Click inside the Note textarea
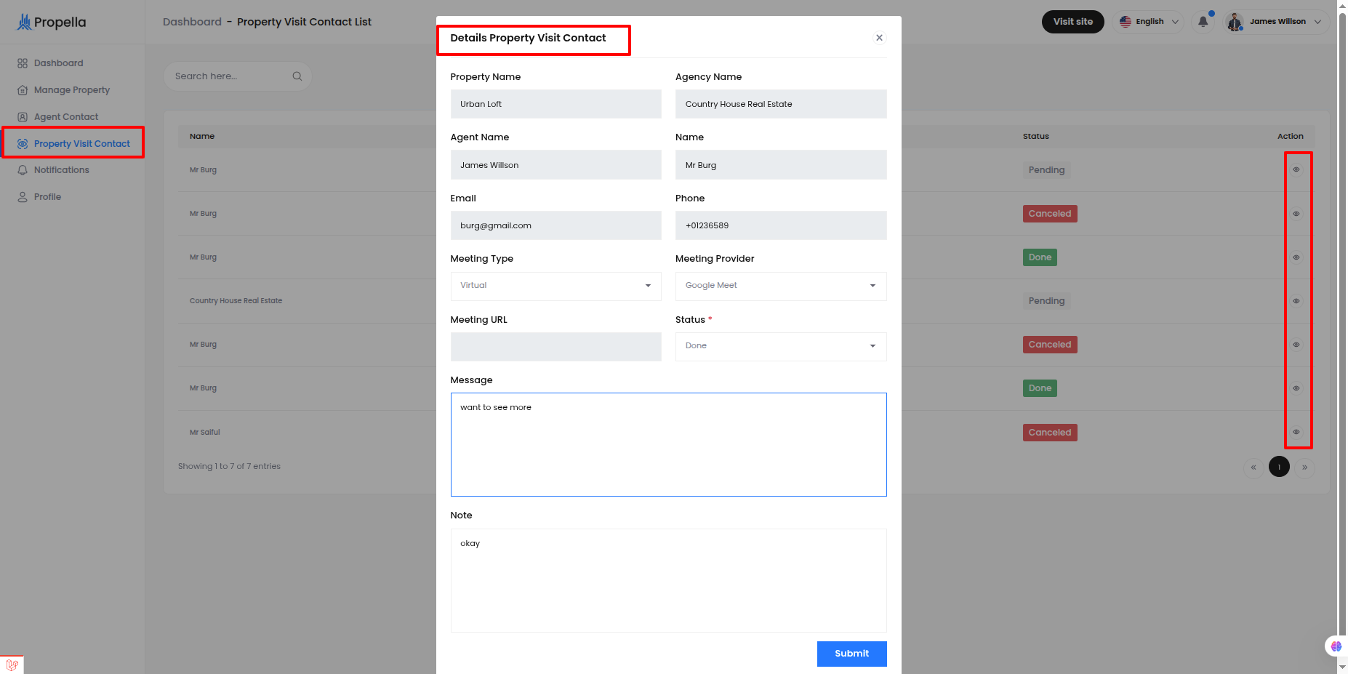This screenshot has width=1348, height=674. 668,580
